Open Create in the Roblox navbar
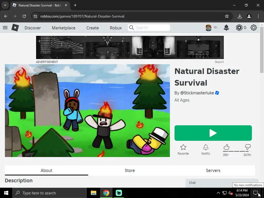The image size is (264, 198). pyautogui.click(x=93, y=28)
